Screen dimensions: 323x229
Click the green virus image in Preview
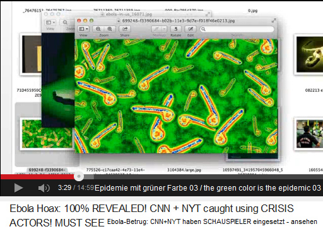[x=176, y=96]
